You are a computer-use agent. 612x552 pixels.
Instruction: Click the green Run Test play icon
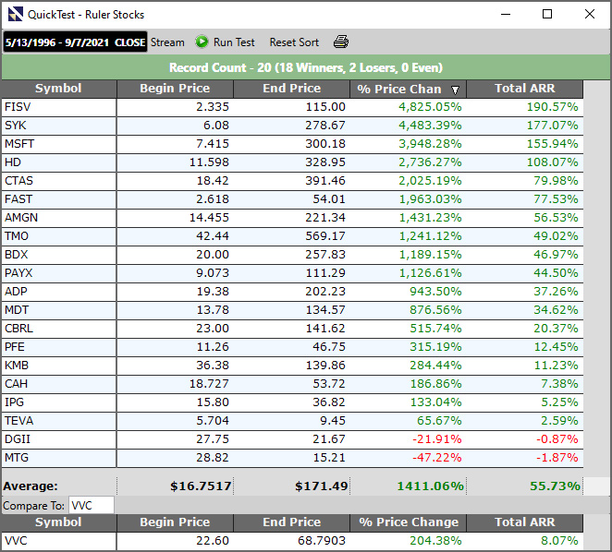click(x=202, y=42)
